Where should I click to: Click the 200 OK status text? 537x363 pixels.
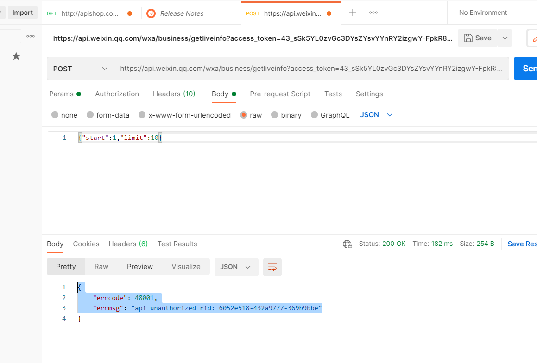(394, 244)
